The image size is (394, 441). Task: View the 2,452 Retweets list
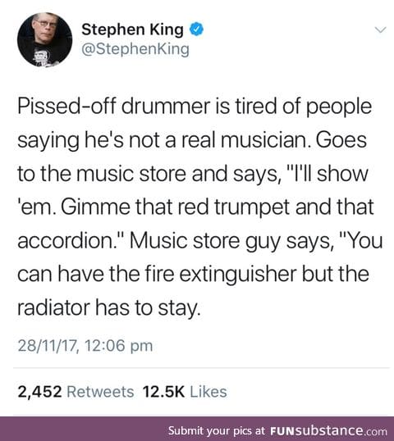pos(76,392)
